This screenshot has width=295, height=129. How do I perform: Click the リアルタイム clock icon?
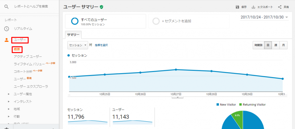coord(7,29)
